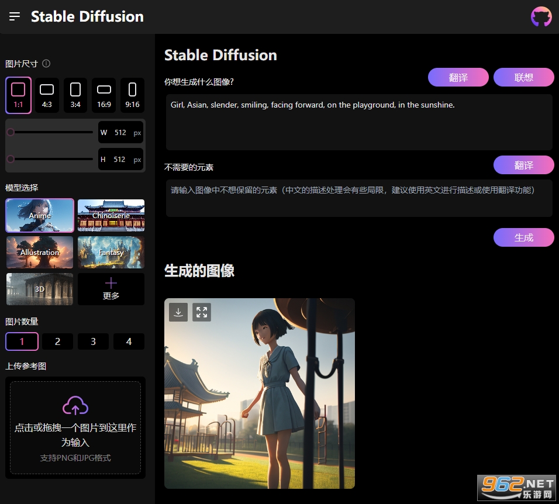Screen dimensions: 559x504
Task: Open the GitHub cat avatar icon
Action: pos(541,16)
